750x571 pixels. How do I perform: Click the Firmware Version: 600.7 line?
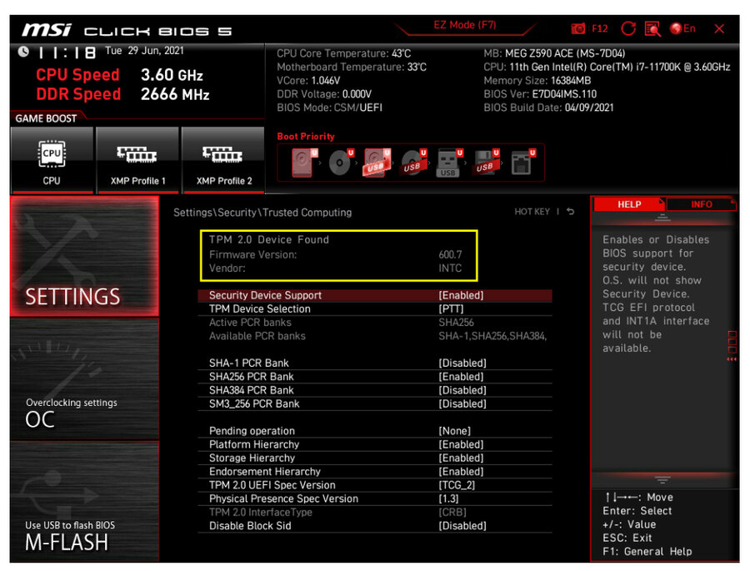335,254
